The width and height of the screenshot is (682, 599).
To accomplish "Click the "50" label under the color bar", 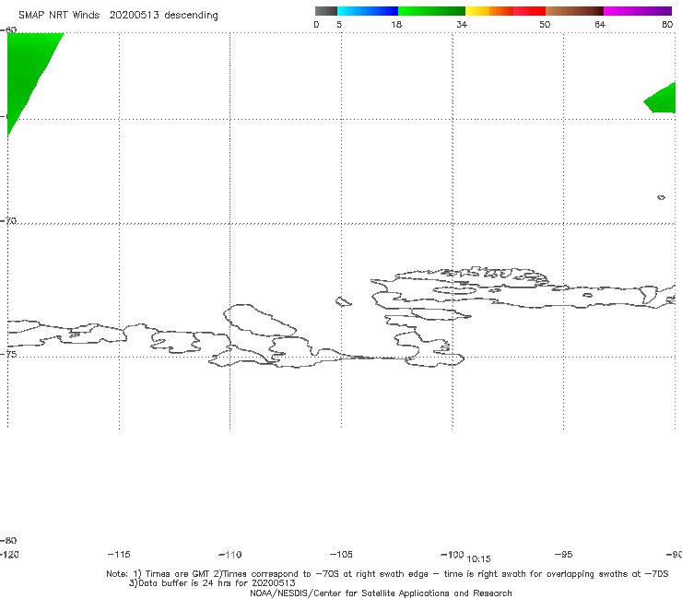I will pos(545,24).
